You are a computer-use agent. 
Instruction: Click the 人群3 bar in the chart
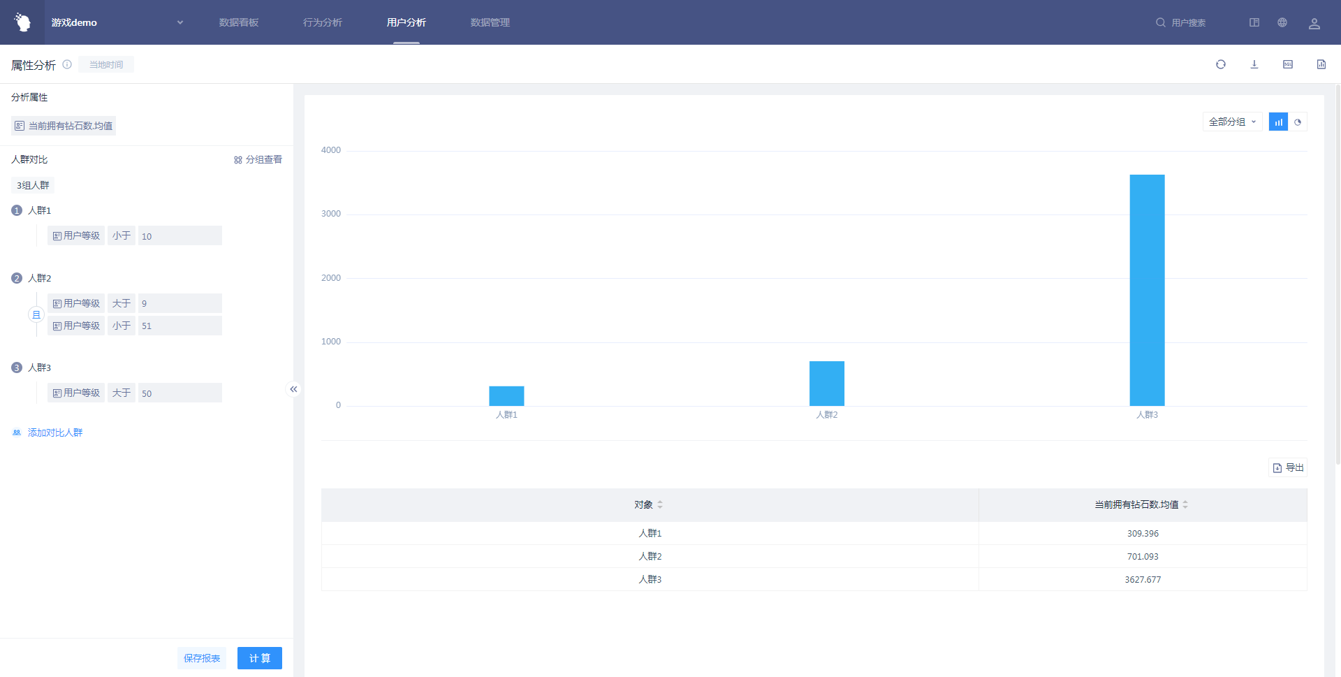1147,290
